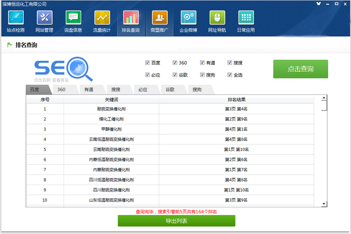Select keyword 内蒙低温耐硫变换催化剂
This screenshot has height=234, width=351.
click(x=111, y=160)
